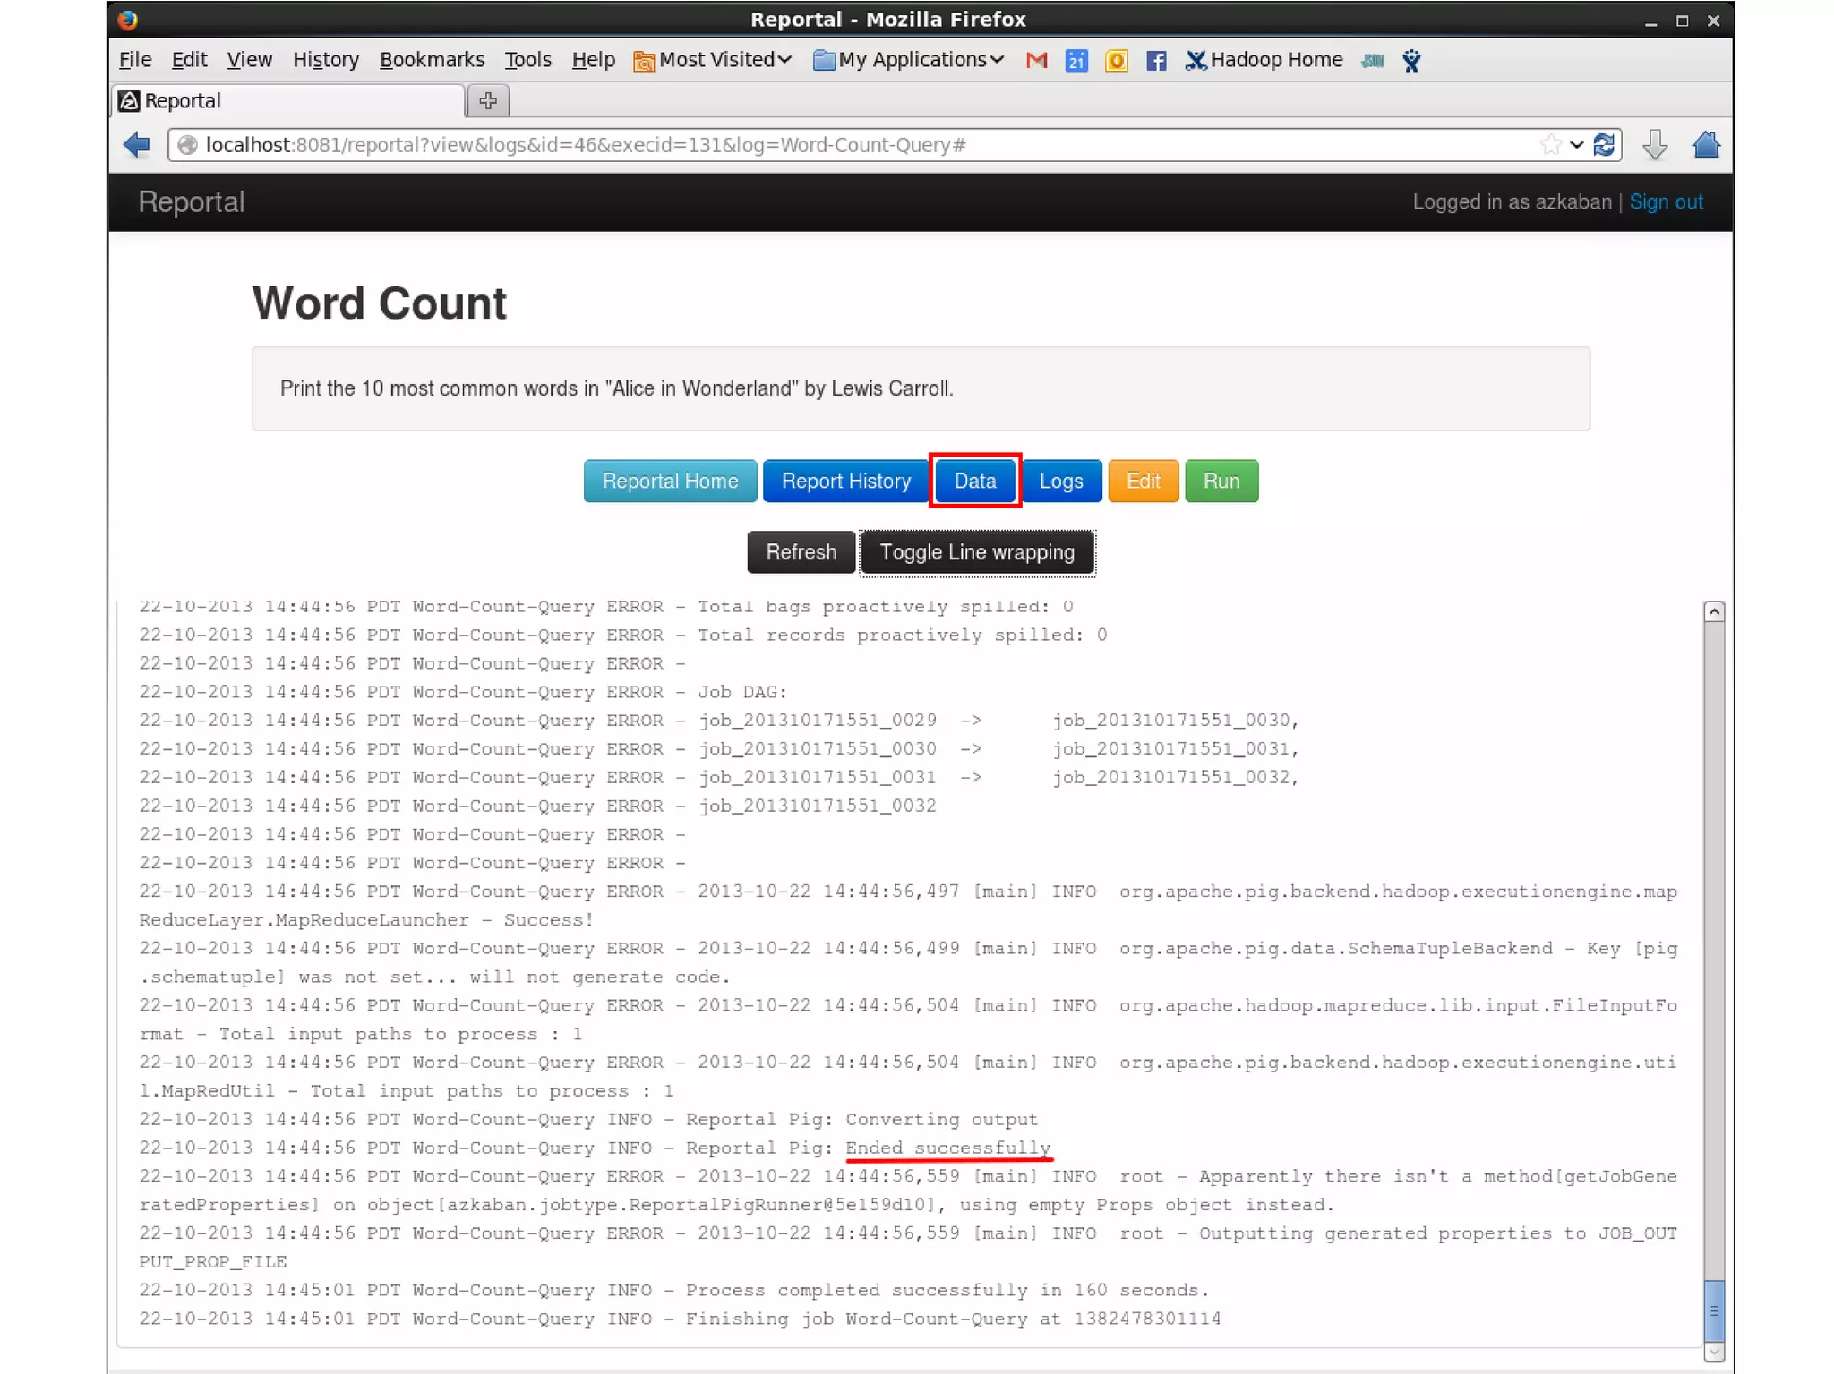
Task: Open the Bookmarks menu
Action: pos(432,60)
